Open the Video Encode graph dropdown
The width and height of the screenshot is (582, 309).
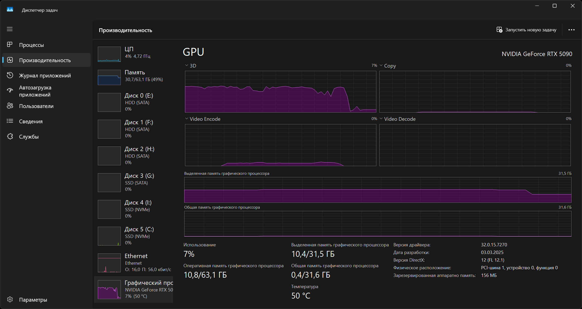click(x=187, y=119)
